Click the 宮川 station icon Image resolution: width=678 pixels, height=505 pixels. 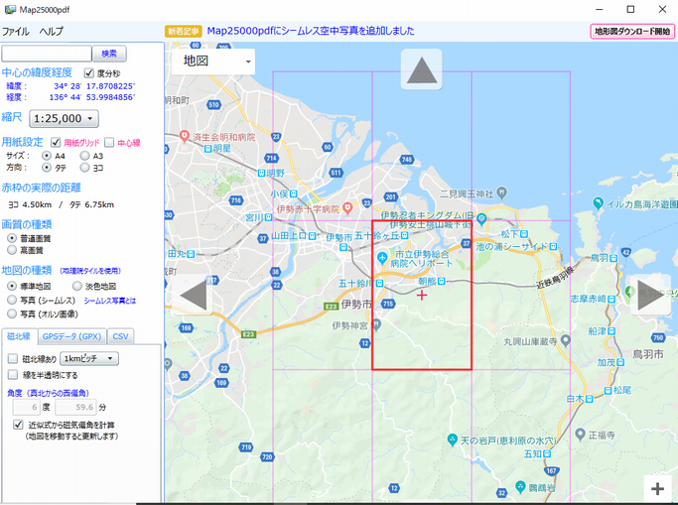pyautogui.click(x=268, y=217)
